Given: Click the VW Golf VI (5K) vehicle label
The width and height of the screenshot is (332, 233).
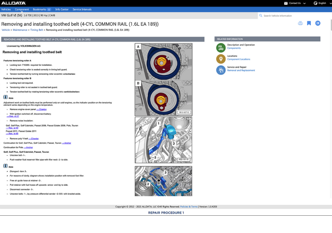Looking at the screenshot, I should pyautogui.click(x=12, y=16).
